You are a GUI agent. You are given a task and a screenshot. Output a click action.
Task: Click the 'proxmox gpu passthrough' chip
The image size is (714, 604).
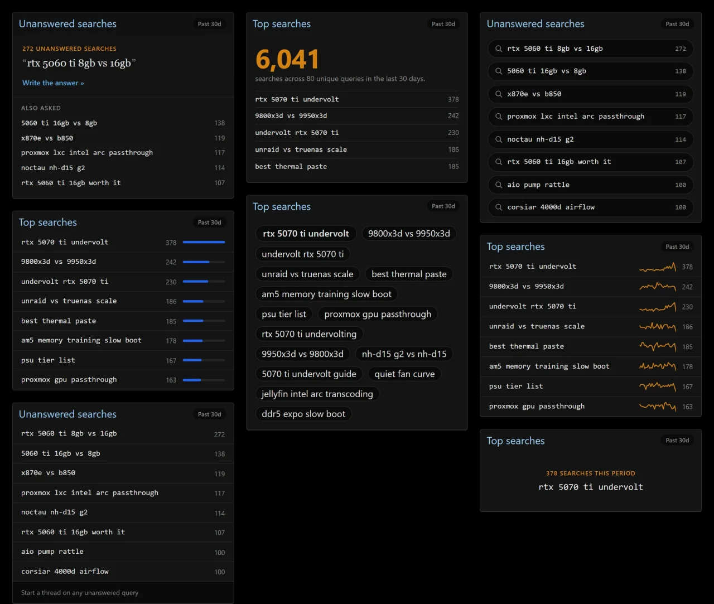(x=378, y=315)
